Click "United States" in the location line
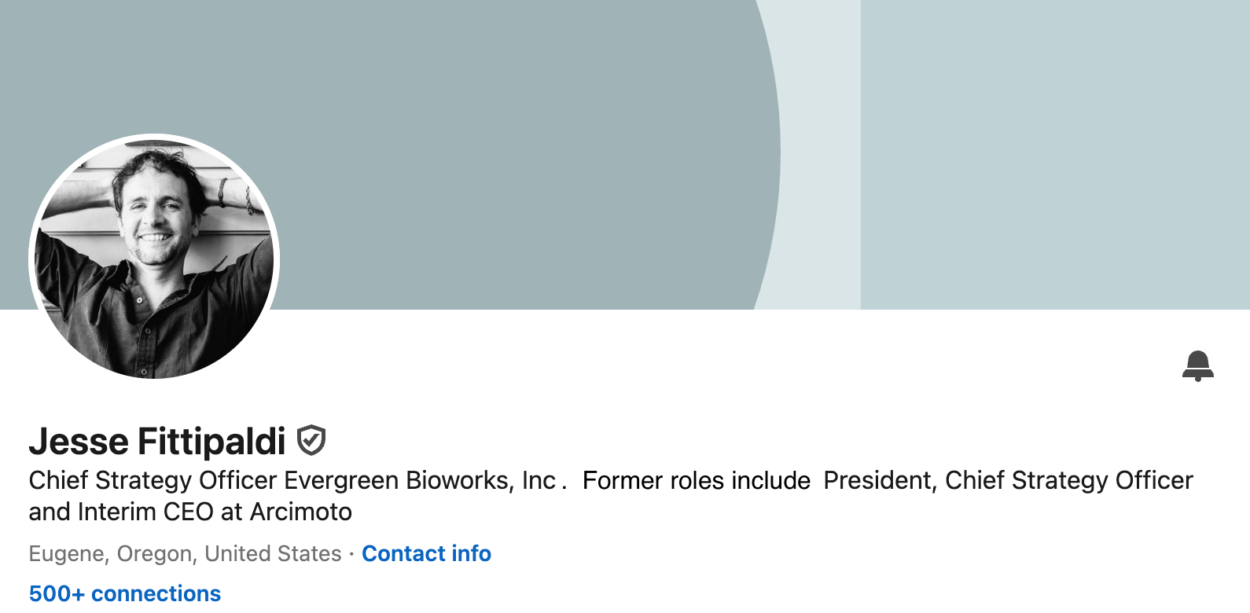This screenshot has width=1250, height=613. [x=273, y=553]
